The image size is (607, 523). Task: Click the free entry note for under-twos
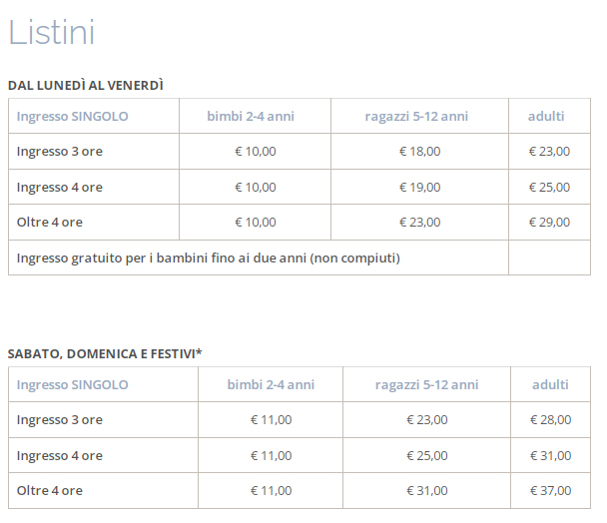[209, 258]
